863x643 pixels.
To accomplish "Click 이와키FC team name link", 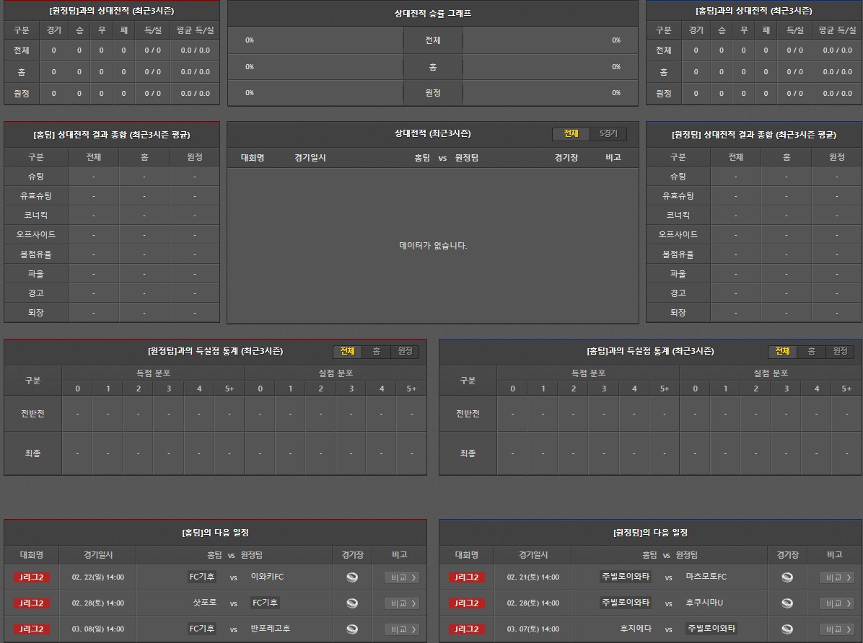I will tap(267, 577).
